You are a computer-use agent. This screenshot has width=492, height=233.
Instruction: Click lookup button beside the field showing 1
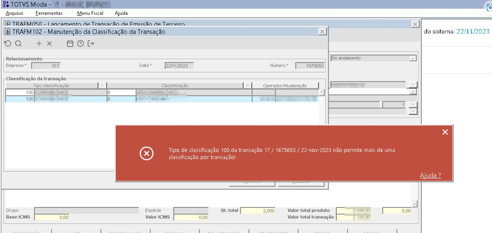tap(413, 105)
